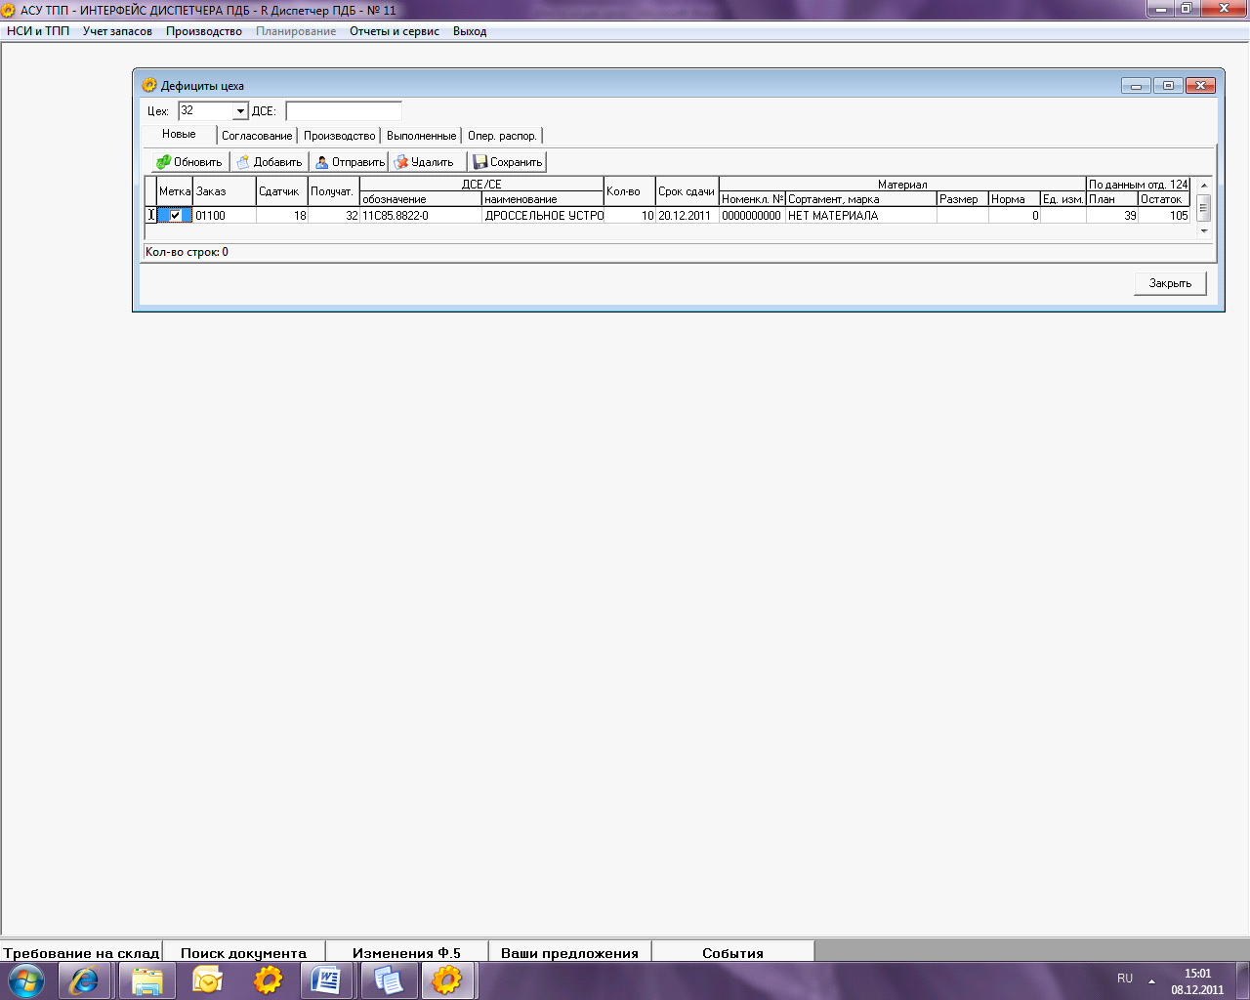Open Microsoft Word from the taskbar
The height and width of the screenshot is (1000, 1250).
[326, 979]
